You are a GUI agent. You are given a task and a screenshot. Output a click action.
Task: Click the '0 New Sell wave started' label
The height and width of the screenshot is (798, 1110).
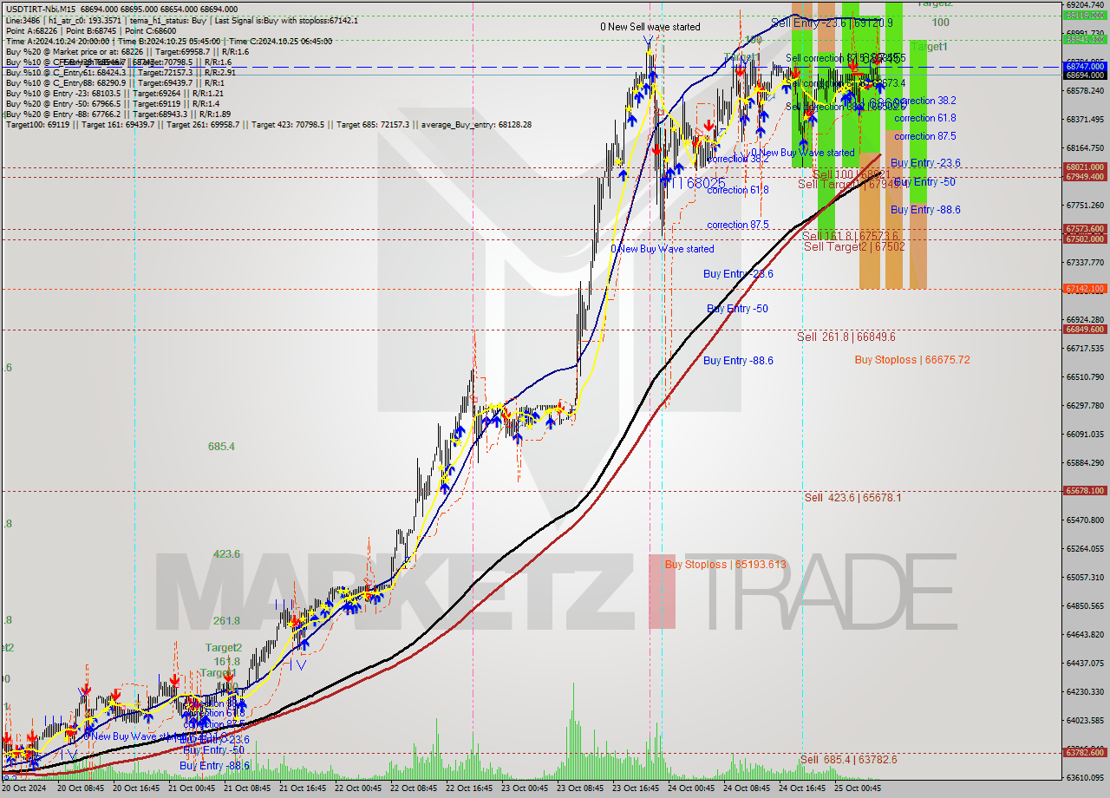650,27
